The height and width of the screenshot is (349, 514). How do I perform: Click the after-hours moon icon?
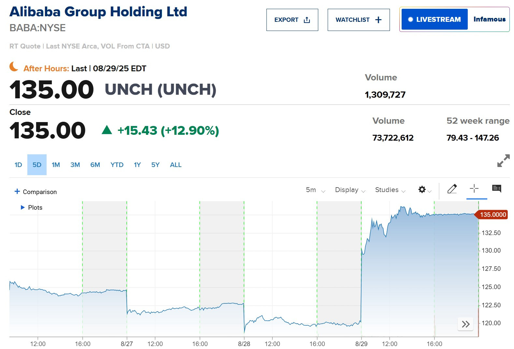(14, 66)
